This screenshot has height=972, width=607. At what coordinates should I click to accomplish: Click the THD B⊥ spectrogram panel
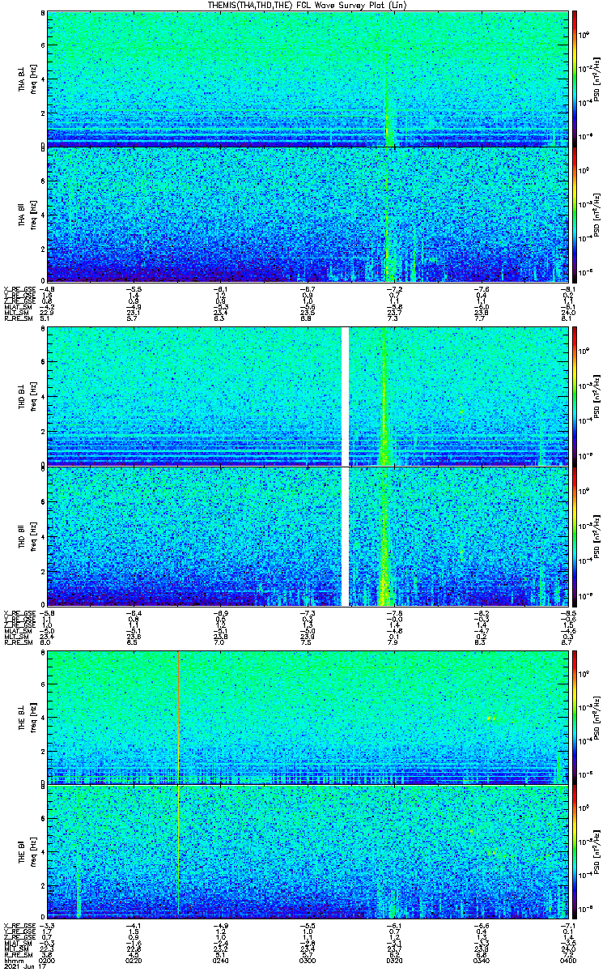(306, 397)
